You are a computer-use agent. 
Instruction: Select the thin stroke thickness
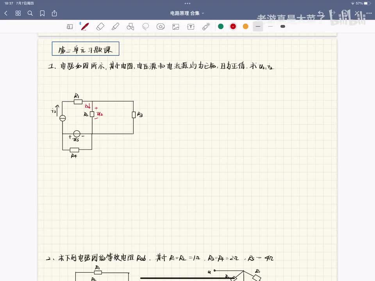270,26
